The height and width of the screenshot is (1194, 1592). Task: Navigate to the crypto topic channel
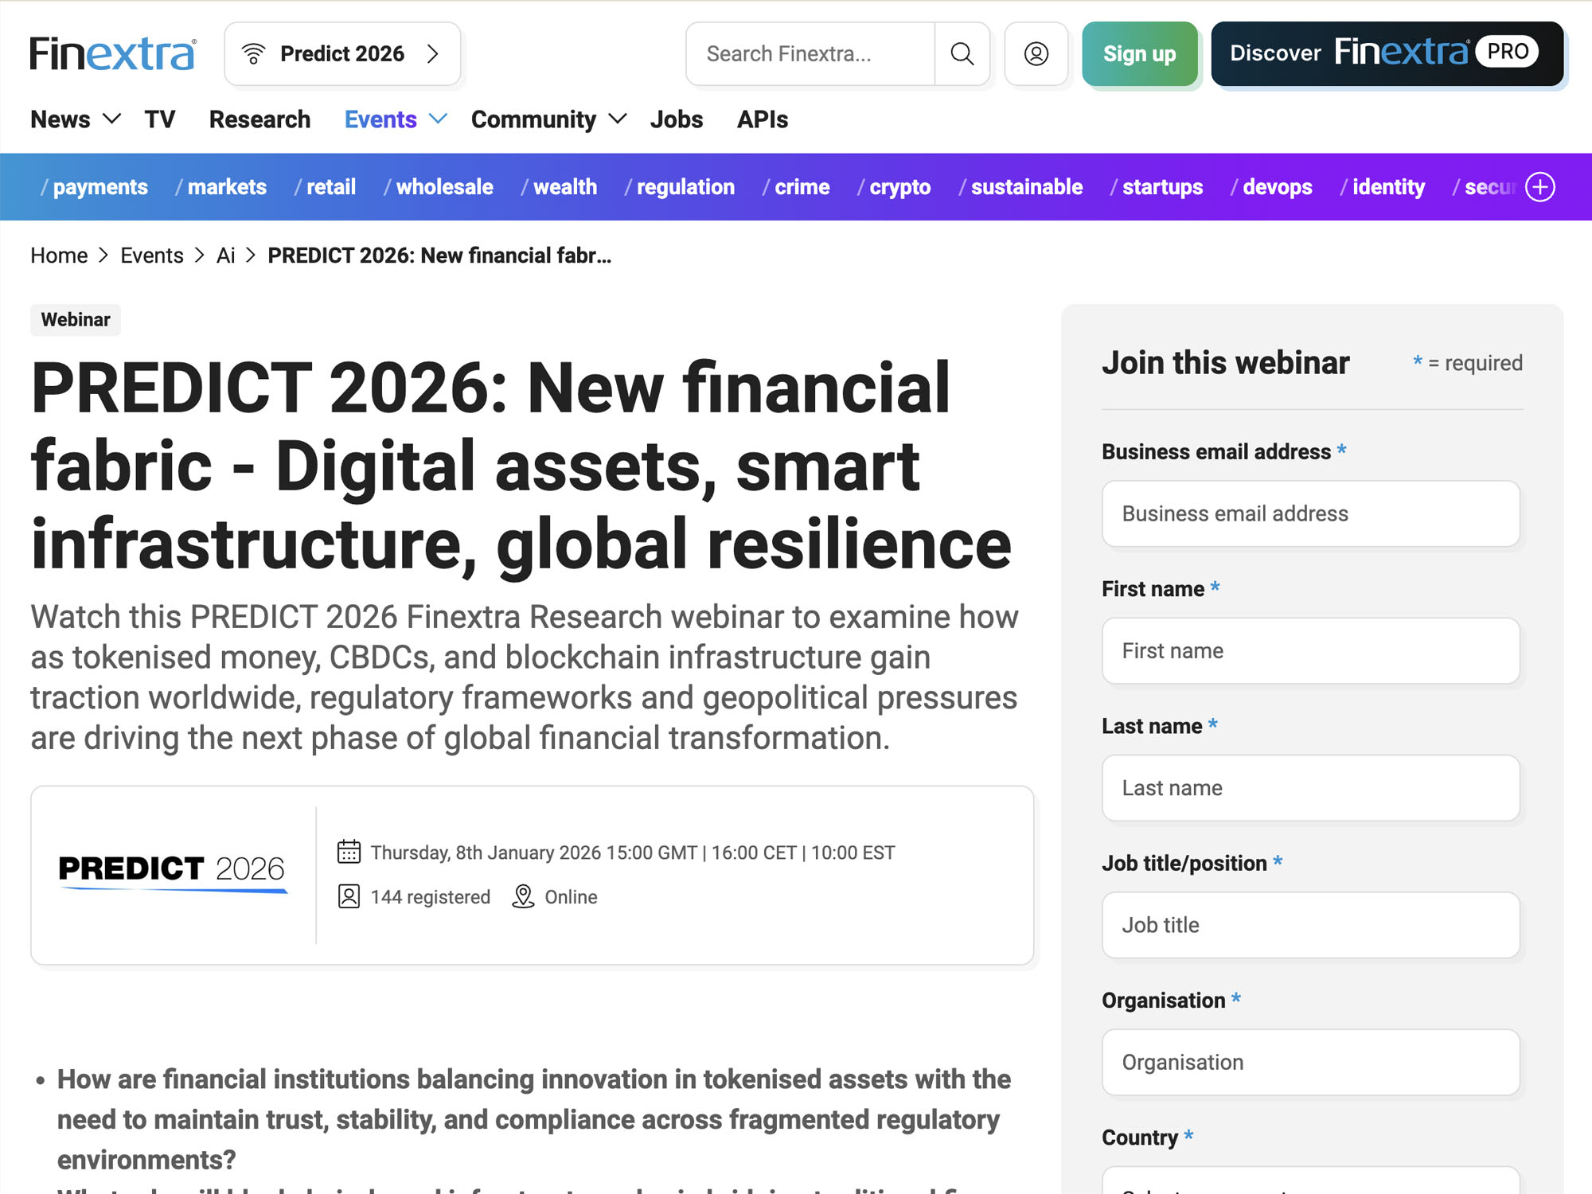click(899, 187)
